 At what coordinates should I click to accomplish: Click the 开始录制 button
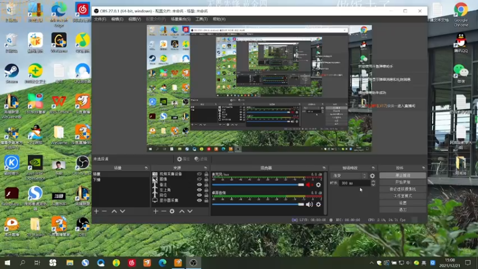pos(403,182)
